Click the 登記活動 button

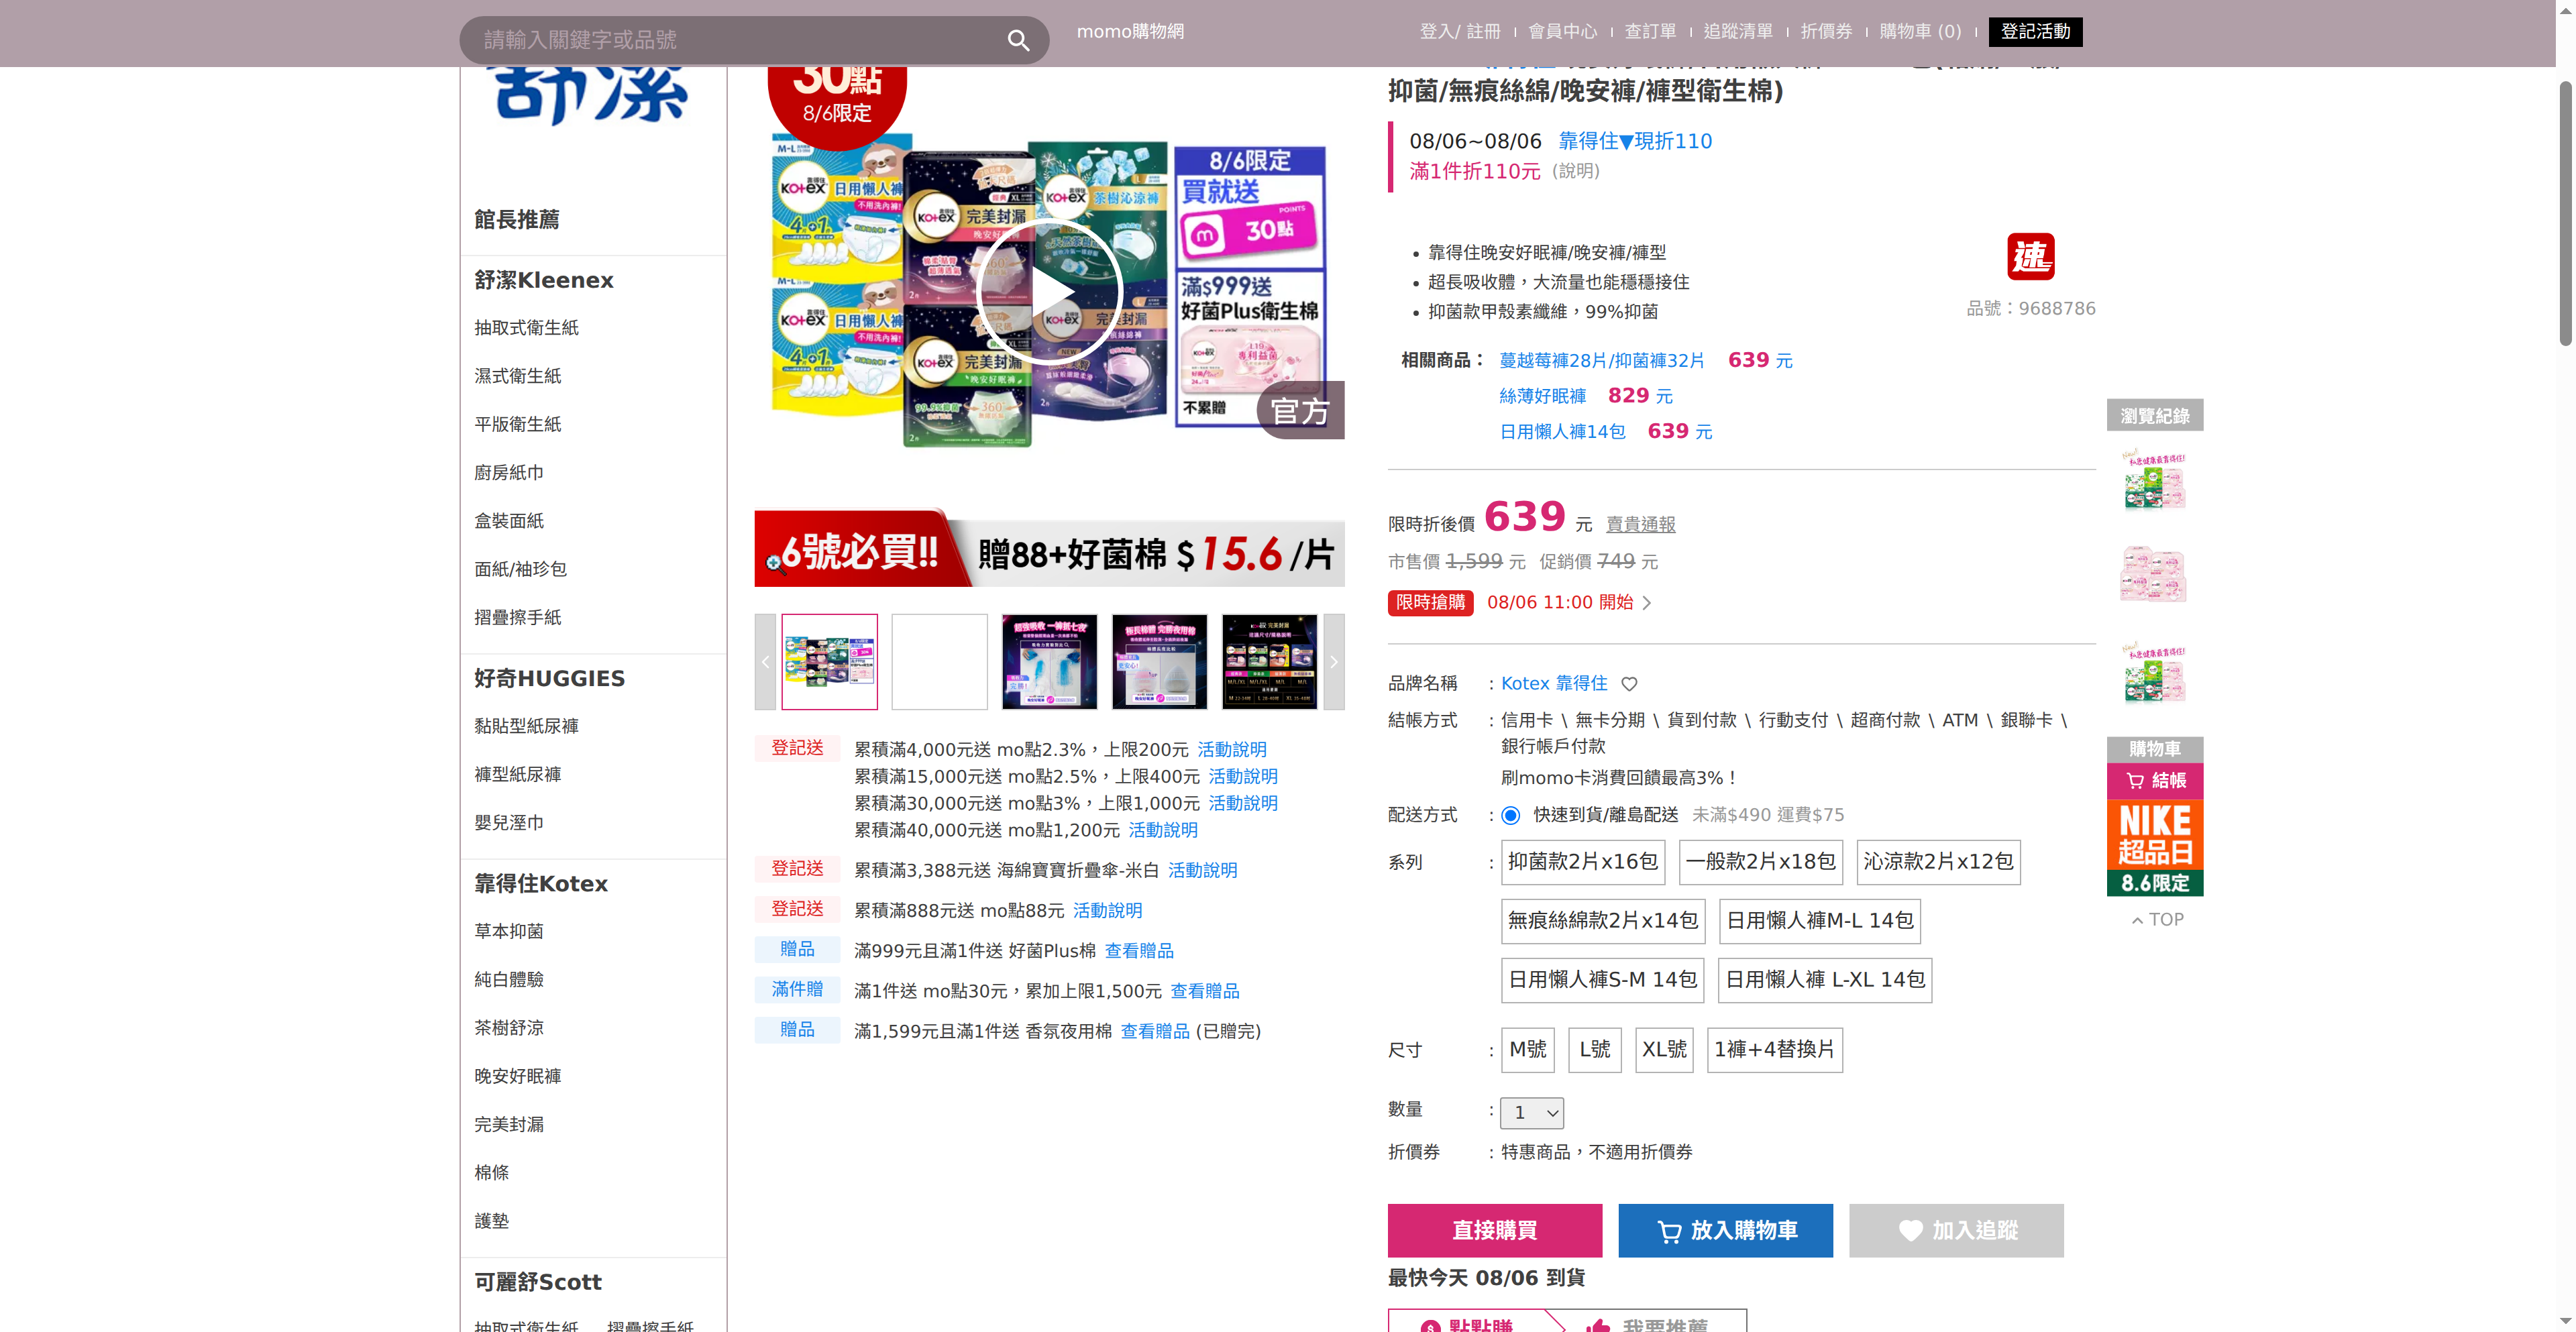pyautogui.click(x=2035, y=32)
